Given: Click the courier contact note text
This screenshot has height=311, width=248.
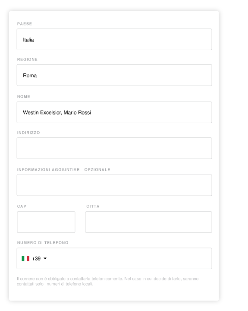Looking at the screenshot, I should click(107, 281).
